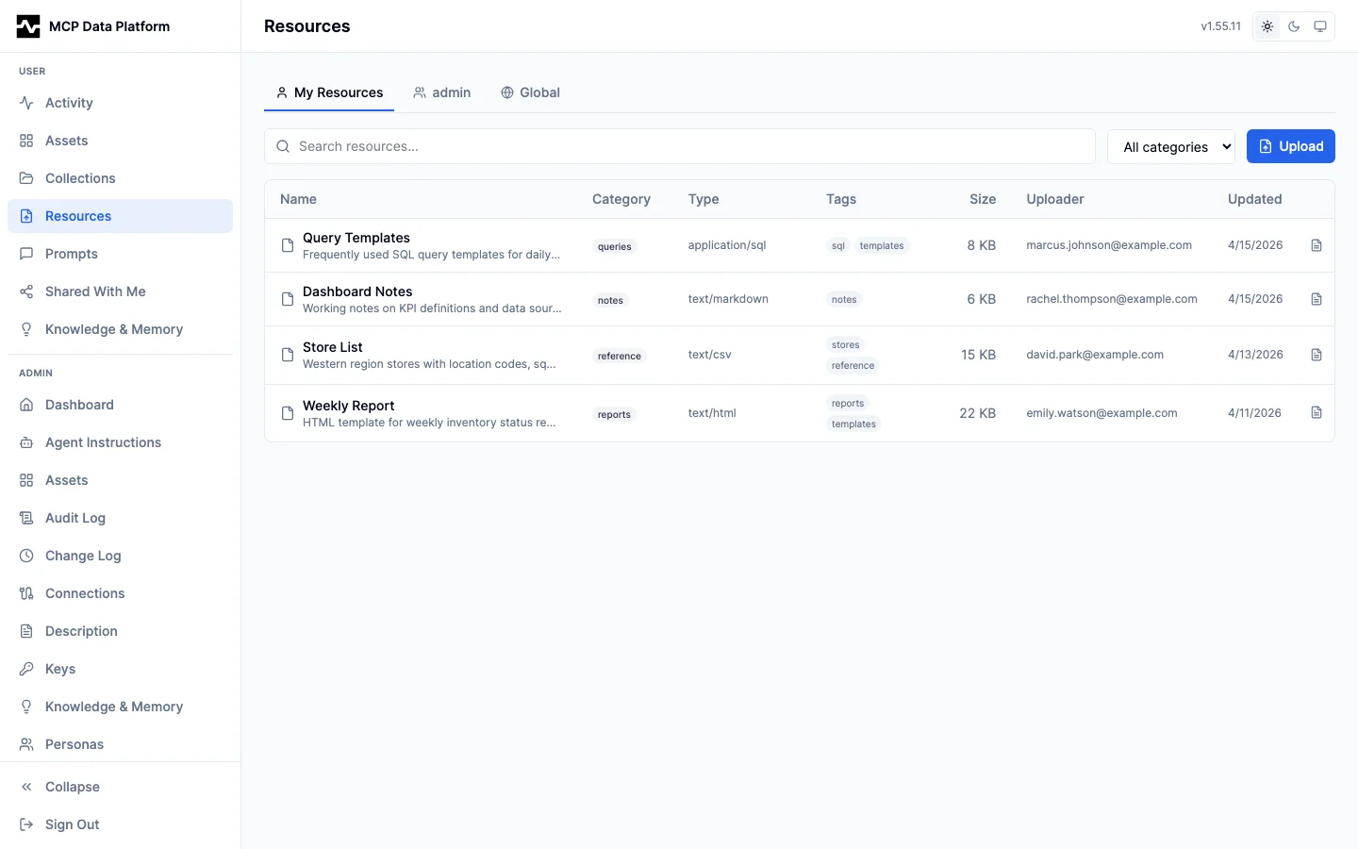1358x849 pixels.
Task: Switch theme to system using monitor toggle
Action: point(1320,26)
